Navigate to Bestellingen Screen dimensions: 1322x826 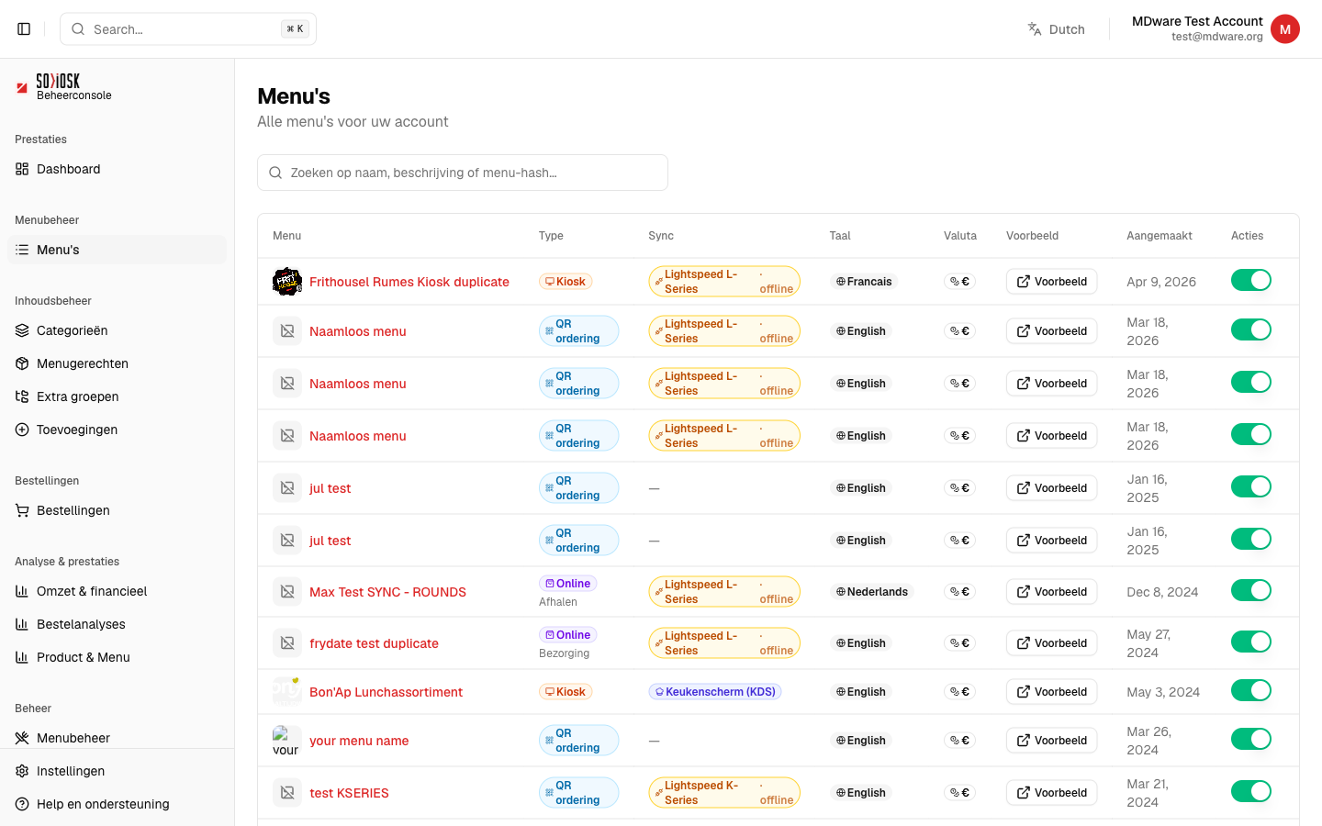point(117,510)
